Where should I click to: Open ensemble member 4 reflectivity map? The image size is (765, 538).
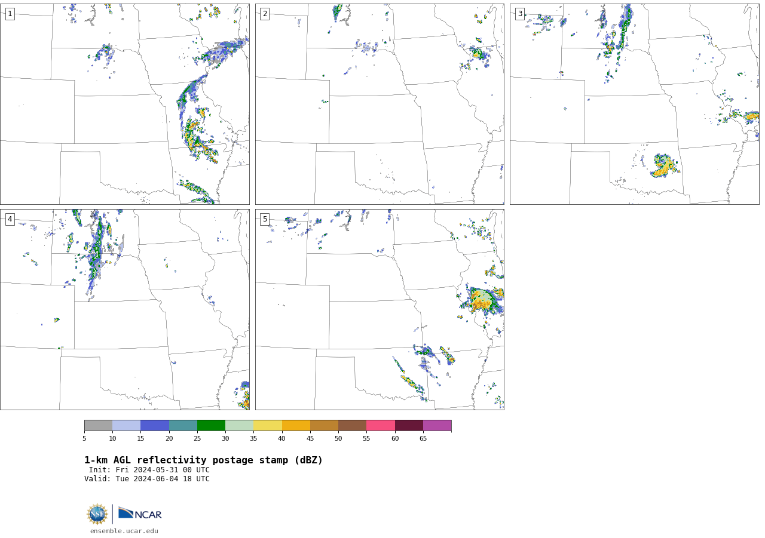(x=125, y=309)
